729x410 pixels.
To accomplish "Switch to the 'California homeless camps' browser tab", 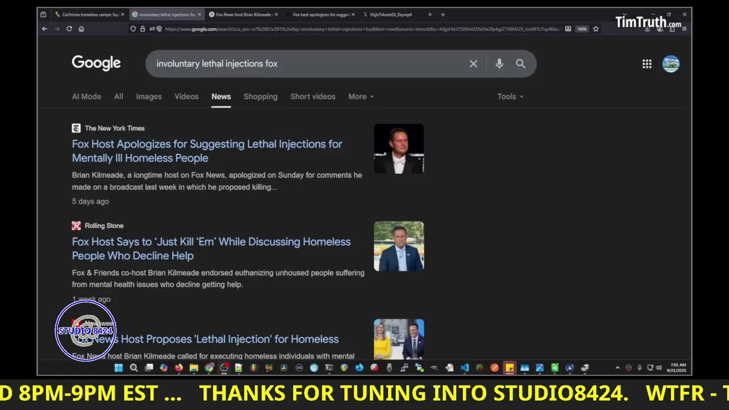I will (90, 14).
